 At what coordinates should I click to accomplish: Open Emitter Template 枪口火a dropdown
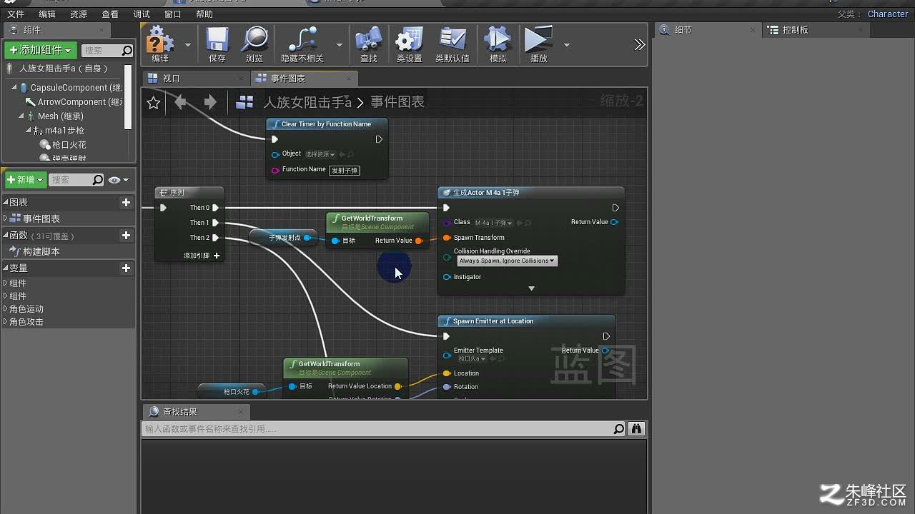(472, 359)
